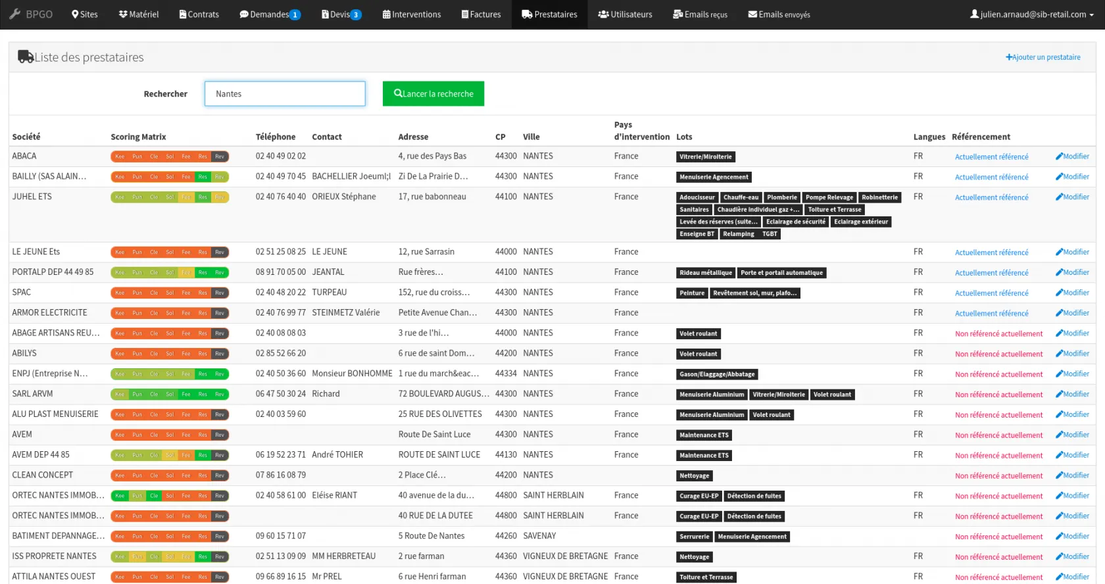Switch to the Devis section
This screenshot has height=584, width=1105.
click(x=340, y=14)
